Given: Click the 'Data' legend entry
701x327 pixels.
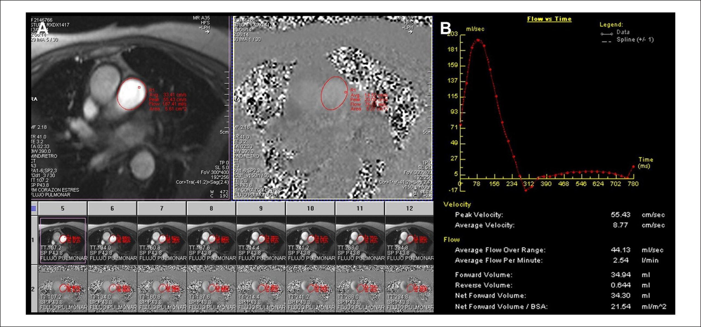Looking at the screenshot, I should click(615, 32).
